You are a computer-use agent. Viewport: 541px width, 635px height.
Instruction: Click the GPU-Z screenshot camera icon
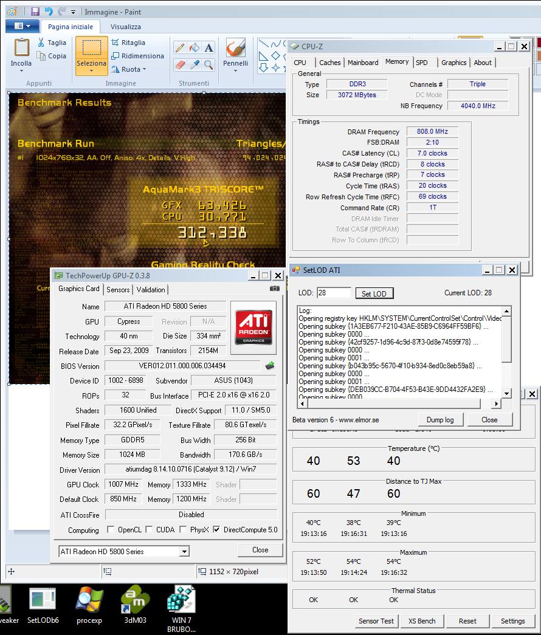(x=274, y=289)
